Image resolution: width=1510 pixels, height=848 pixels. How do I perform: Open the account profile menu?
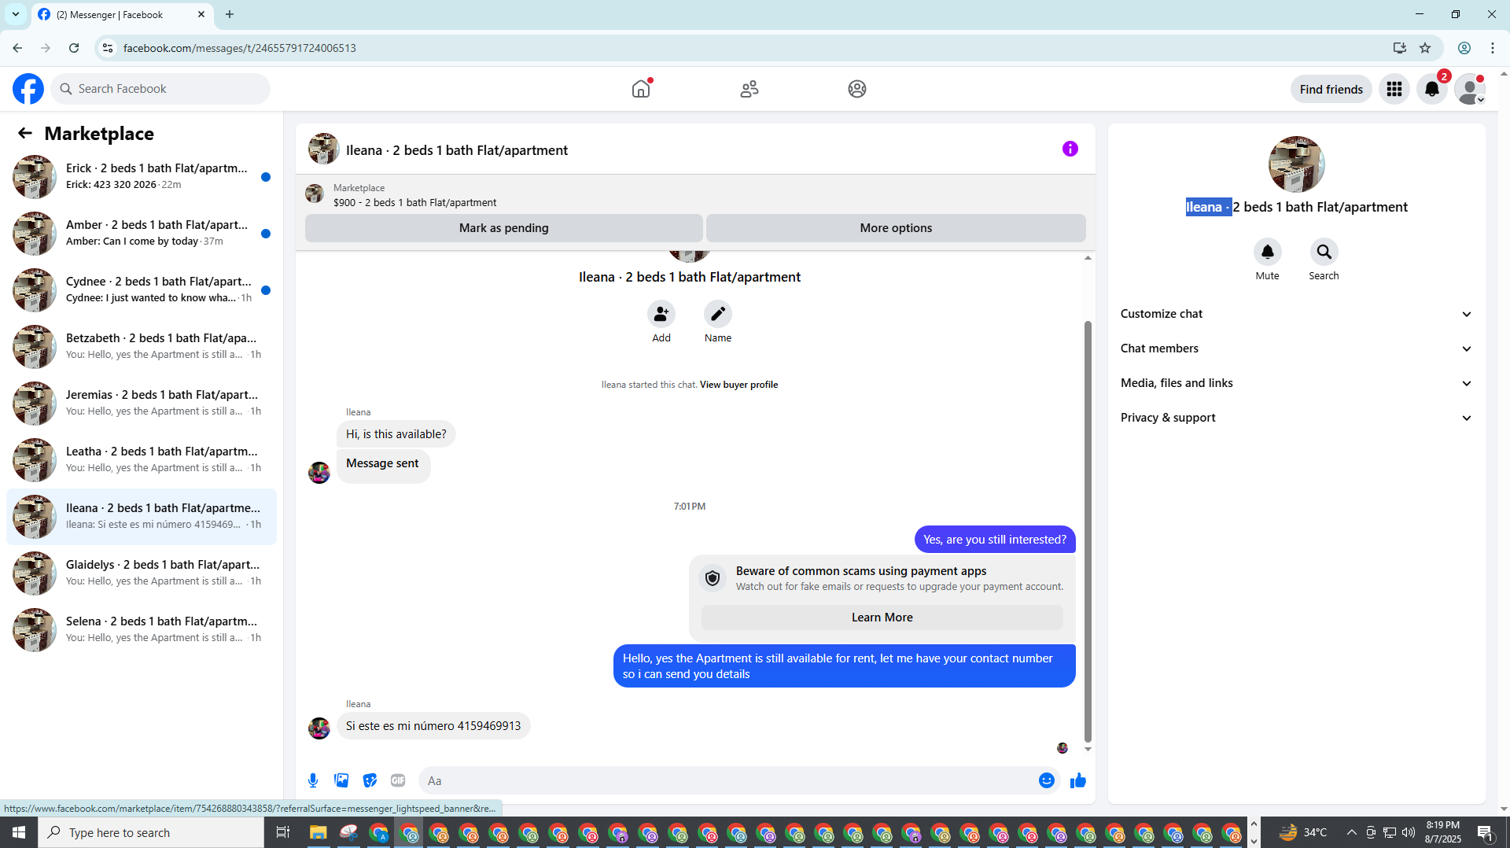pyautogui.click(x=1470, y=89)
